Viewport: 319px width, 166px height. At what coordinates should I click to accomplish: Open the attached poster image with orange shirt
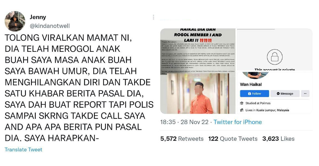[x=198, y=71]
